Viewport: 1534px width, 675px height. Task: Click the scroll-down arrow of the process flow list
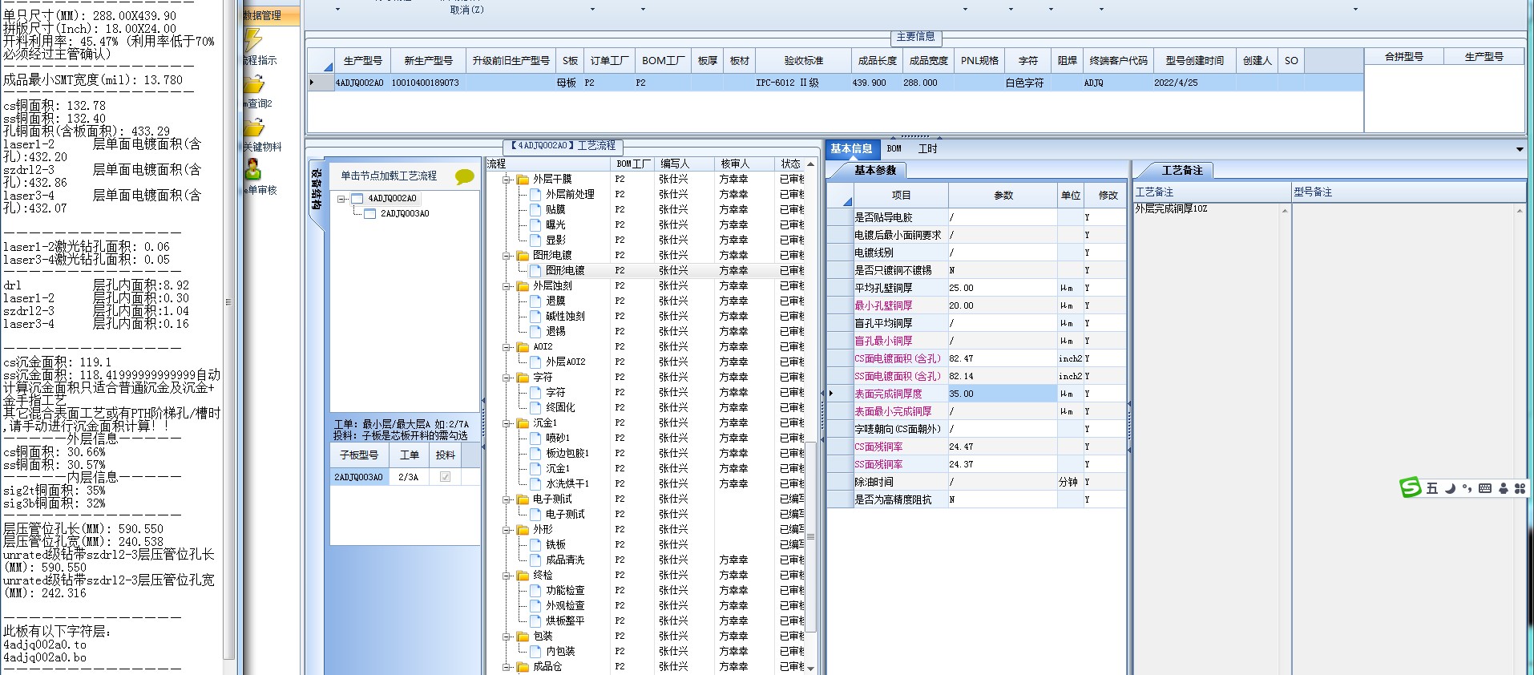[811, 669]
